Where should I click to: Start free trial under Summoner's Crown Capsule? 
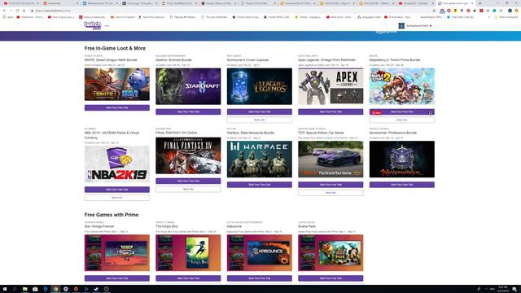tap(260, 112)
